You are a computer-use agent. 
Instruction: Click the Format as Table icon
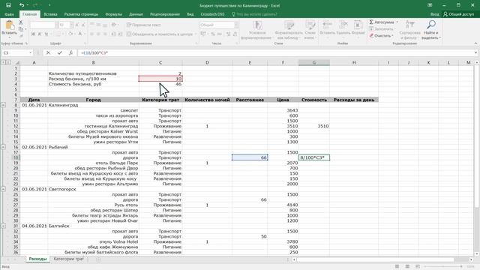click(x=289, y=25)
